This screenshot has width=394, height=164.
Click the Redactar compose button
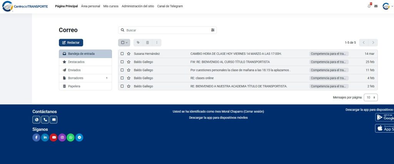(71, 43)
